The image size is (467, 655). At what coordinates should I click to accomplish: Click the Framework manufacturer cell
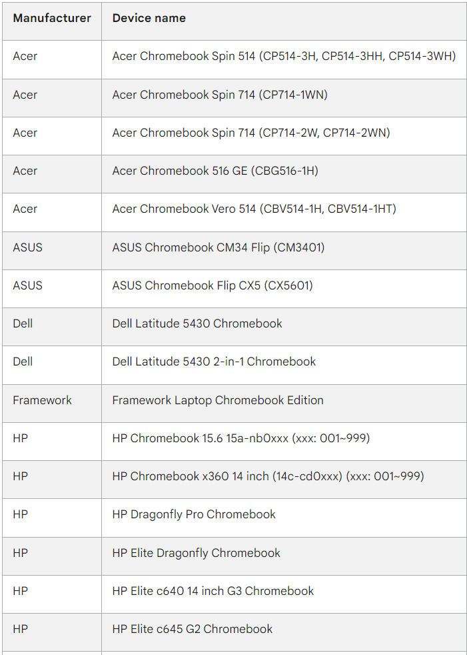pos(52,400)
